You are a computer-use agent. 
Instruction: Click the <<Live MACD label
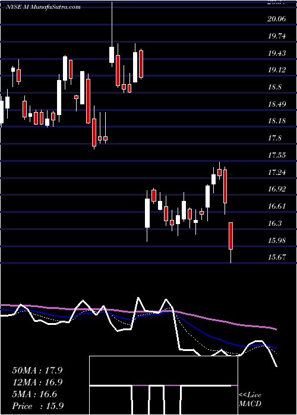coord(250,400)
